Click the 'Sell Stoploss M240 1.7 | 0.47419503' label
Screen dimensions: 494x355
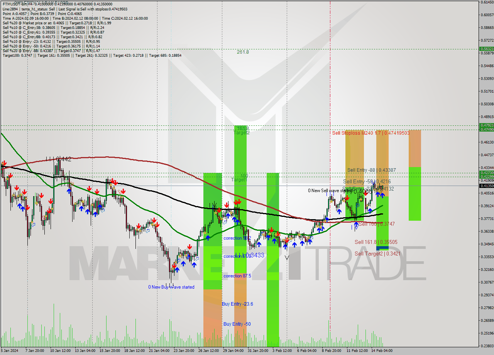click(370, 133)
